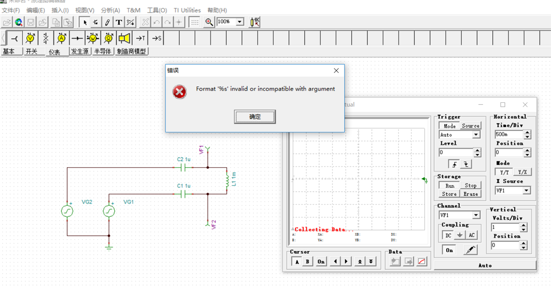This screenshot has width=551, height=287.
Task: Pick the wire drawing pencil tool
Action: point(108,22)
